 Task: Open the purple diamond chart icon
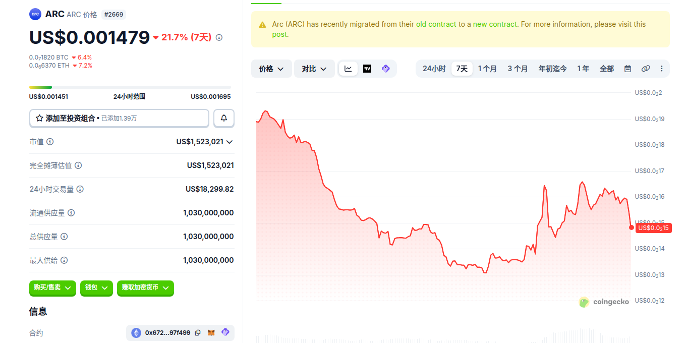coord(386,69)
